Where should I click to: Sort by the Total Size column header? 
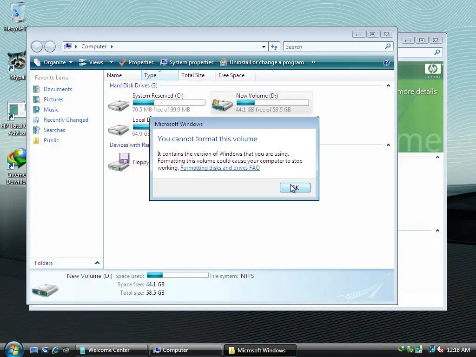(x=197, y=75)
